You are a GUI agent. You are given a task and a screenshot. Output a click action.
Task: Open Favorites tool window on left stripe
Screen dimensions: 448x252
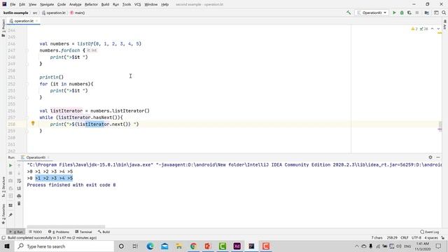(x=3, y=213)
